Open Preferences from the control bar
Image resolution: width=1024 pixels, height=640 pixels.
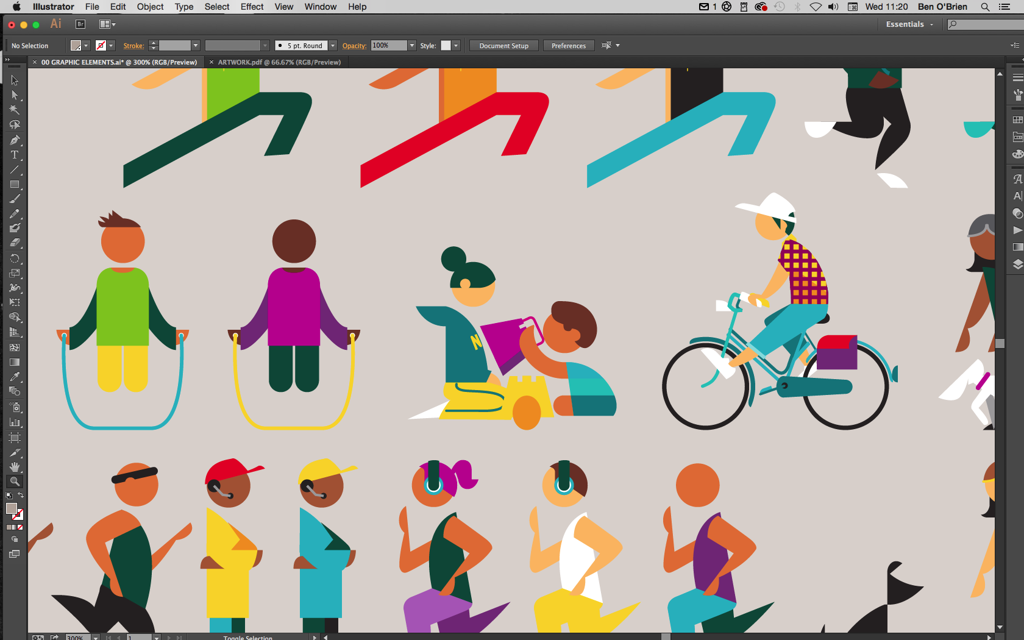568,46
